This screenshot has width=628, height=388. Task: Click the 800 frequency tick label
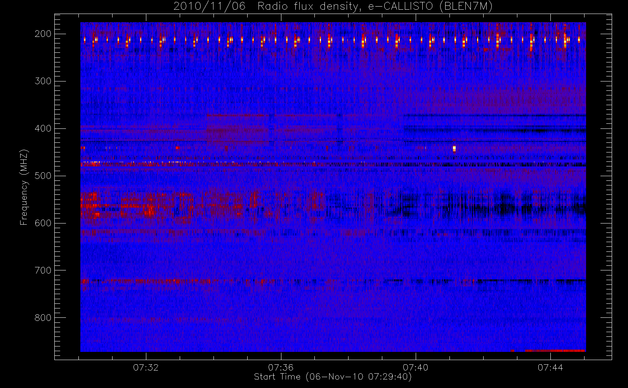[x=43, y=318]
